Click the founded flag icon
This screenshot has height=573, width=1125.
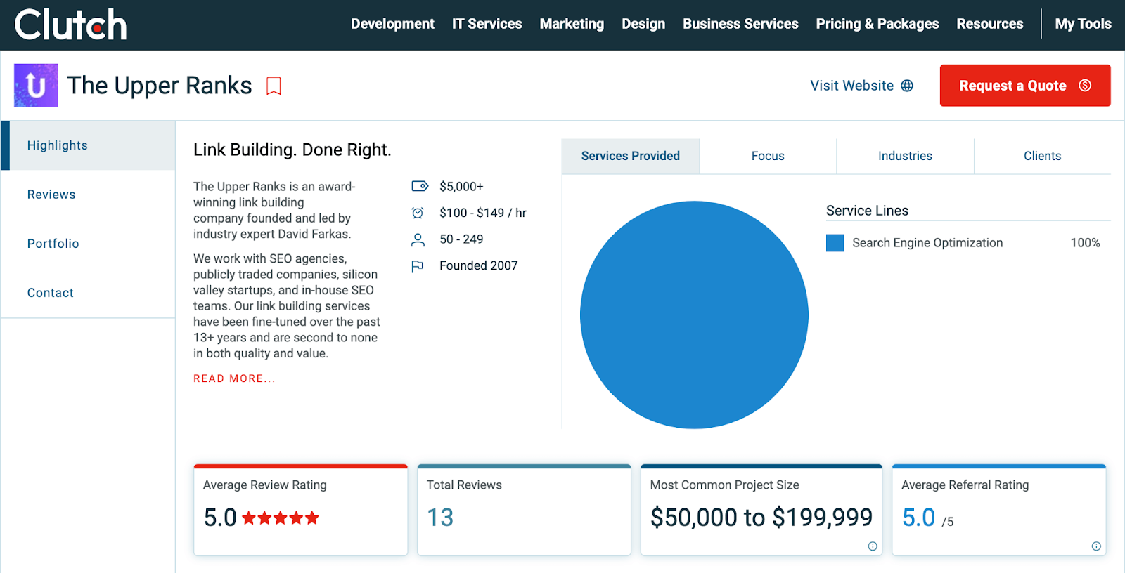pos(418,266)
